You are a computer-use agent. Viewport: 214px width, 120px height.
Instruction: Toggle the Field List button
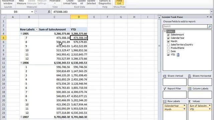pyautogui.click(x=119, y=2)
